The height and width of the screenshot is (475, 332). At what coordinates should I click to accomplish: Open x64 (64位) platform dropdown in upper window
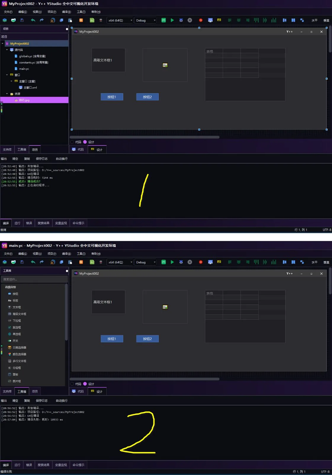tap(120, 20)
